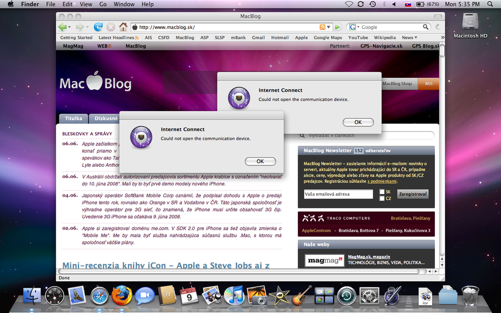Launch iTunes from the Dock
This screenshot has height=313, width=501.
coord(234,295)
